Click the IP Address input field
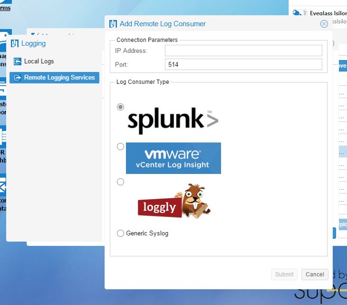 tap(243, 51)
